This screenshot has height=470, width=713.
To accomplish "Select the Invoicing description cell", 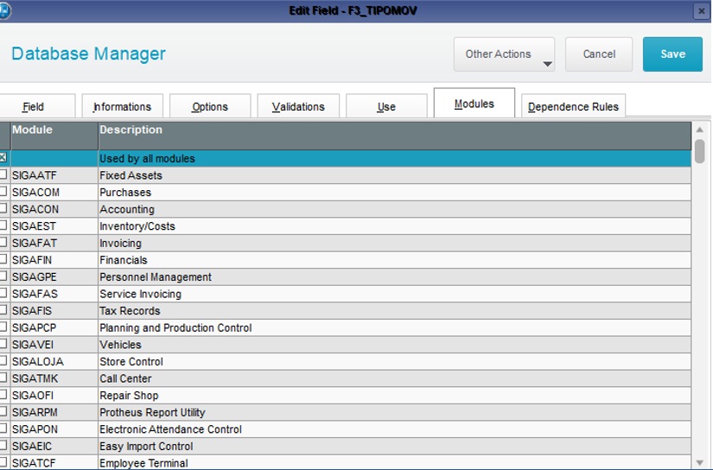I will click(x=395, y=243).
